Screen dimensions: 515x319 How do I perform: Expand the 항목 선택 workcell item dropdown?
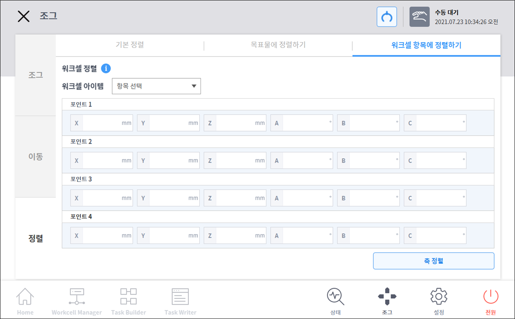click(156, 86)
